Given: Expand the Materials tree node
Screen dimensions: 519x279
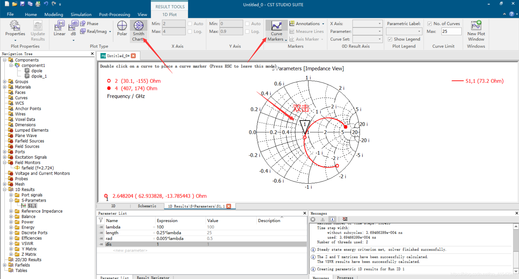Looking at the screenshot, I should 5,87.
